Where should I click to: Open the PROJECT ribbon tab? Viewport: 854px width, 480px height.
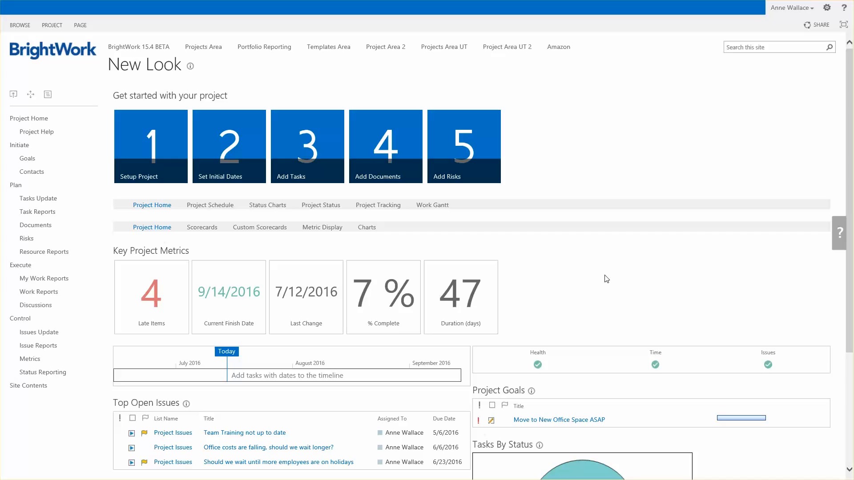click(52, 25)
